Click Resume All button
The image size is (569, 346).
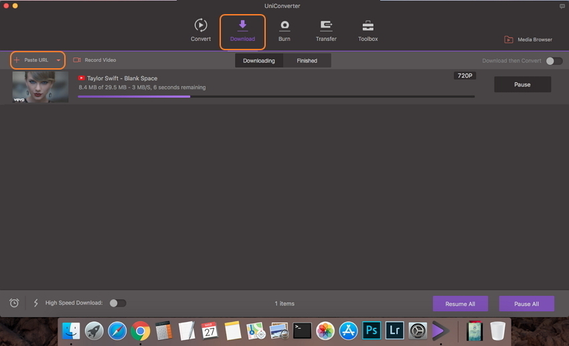point(460,304)
